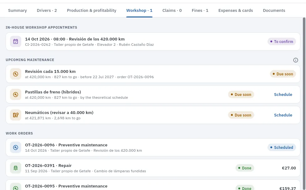Click the wrench icon beside Revisión cada 15.000 km
This screenshot has width=306, height=190.
pyautogui.click(x=16, y=74)
